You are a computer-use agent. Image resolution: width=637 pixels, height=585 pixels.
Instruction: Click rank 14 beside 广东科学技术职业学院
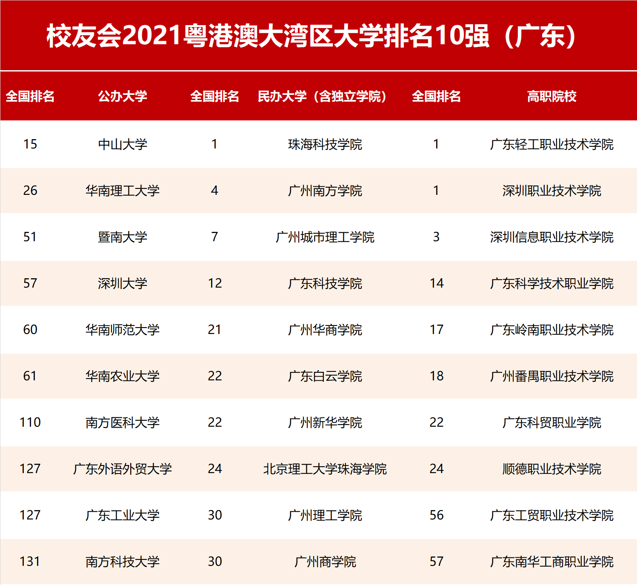click(436, 283)
